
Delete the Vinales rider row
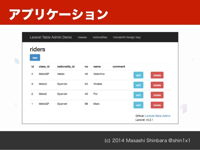[x=157, y=85]
